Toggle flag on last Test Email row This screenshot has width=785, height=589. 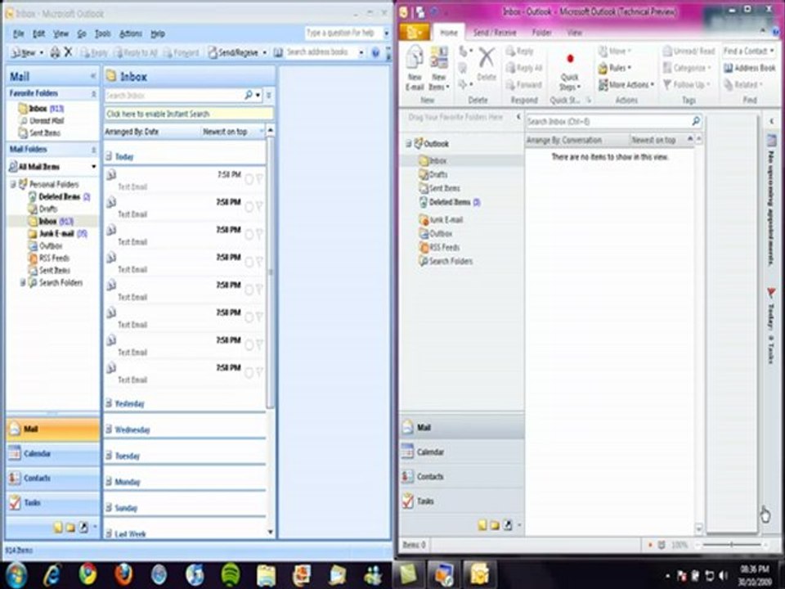click(x=259, y=371)
